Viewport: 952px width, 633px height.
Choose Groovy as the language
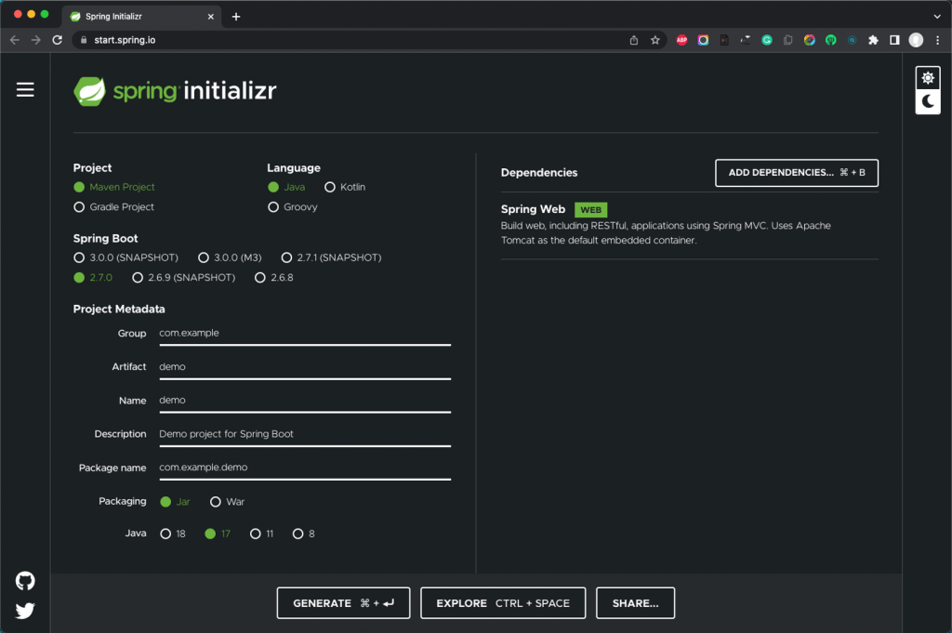click(x=293, y=207)
